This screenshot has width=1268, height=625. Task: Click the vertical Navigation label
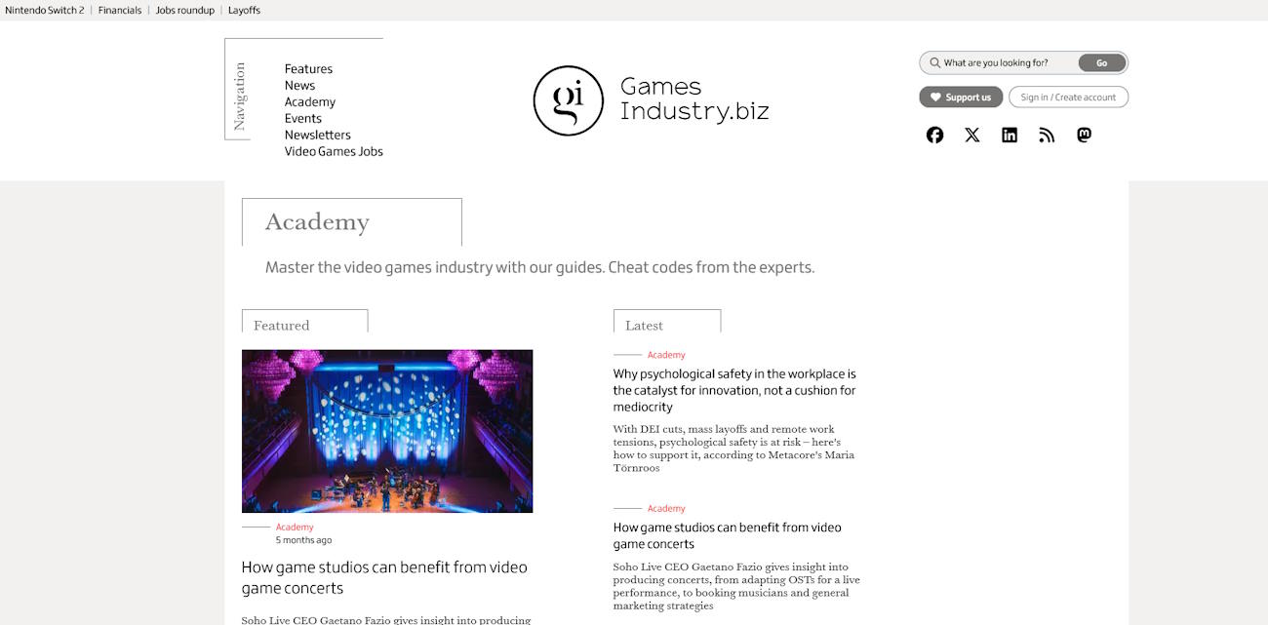(240, 96)
